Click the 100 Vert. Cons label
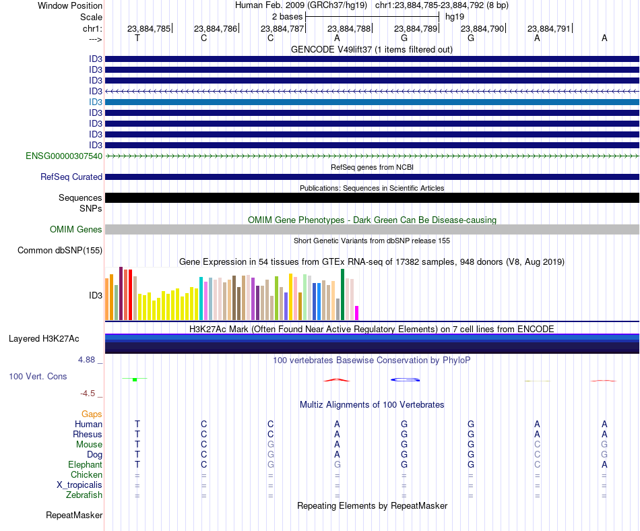 point(38,376)
